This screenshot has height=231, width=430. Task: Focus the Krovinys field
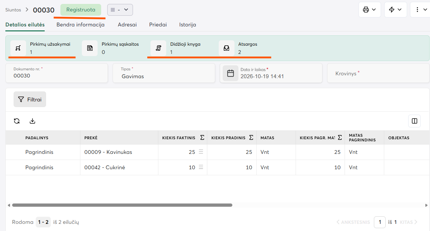click(379, 73)
